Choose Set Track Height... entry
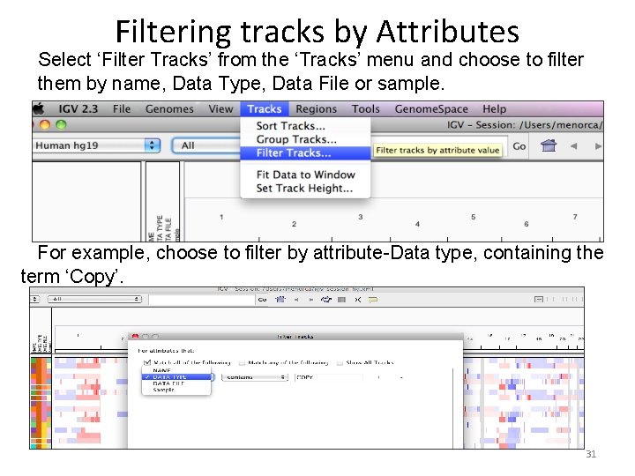 304,189
